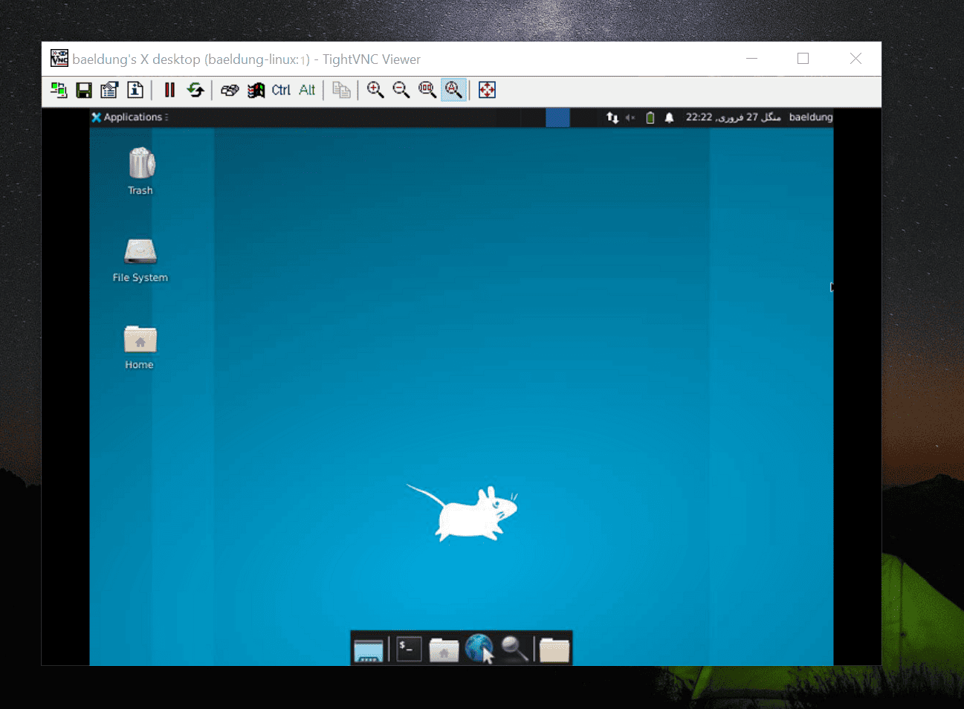964x709 pixels.
Task: Open file transfer from toolbar
Action: (341, 90)
